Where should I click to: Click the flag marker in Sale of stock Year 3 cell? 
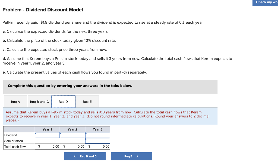86,139
